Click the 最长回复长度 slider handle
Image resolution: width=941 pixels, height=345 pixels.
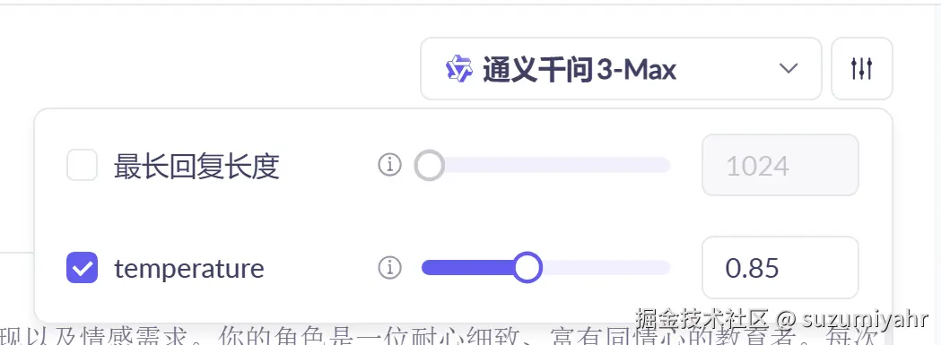(430, 165)
